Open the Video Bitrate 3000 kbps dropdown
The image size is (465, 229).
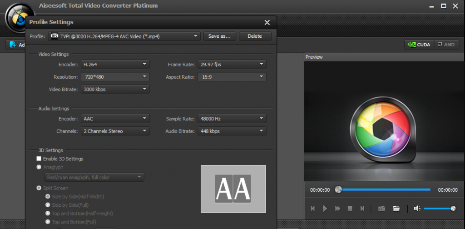click(115, 90)
